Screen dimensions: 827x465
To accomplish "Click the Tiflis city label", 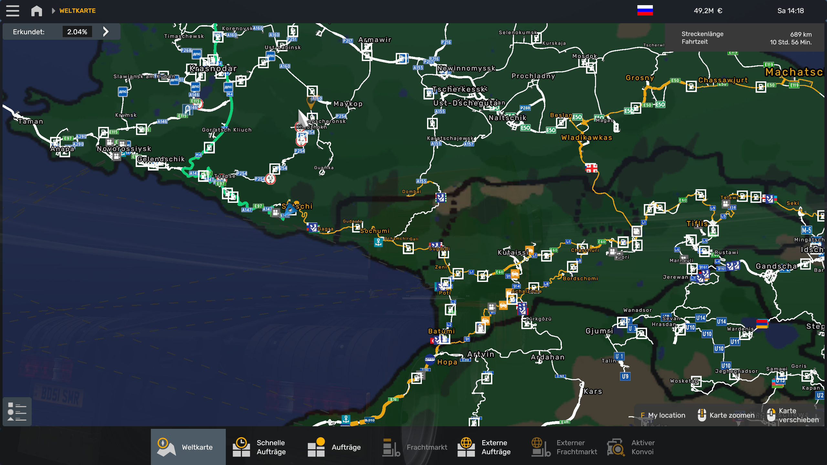I will click(x=697, y=223).
